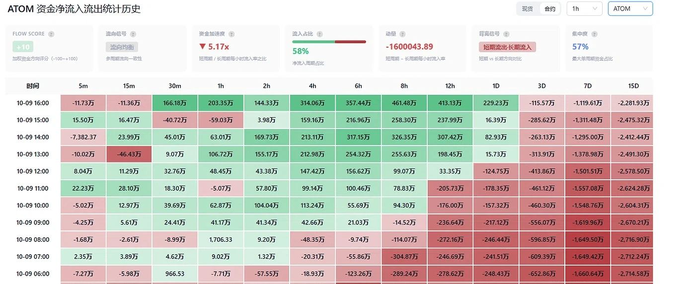Image resolution: width=693 pixels, height=284 pixels.
Task: Click the 流向均衡 signal badge
Action: (122, 47)
